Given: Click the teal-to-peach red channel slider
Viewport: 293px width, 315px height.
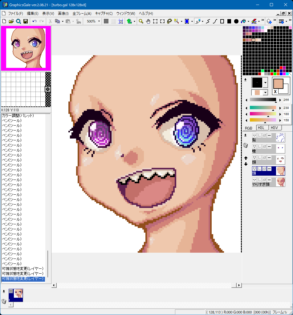Looking at the screenshot, I should [x=263, y=108].
